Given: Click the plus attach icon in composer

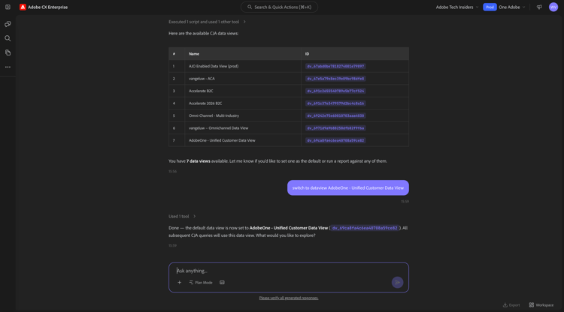Looking at the screenshot, I should [179, 282].
